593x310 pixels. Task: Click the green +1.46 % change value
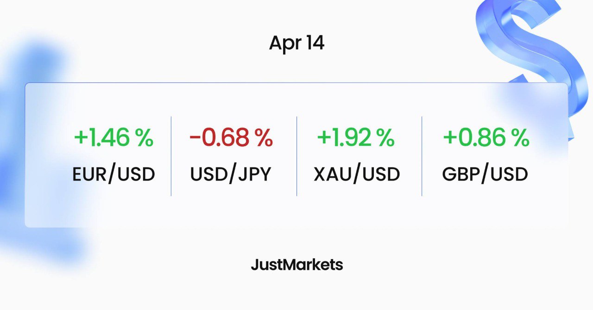[x=113, y=138]
